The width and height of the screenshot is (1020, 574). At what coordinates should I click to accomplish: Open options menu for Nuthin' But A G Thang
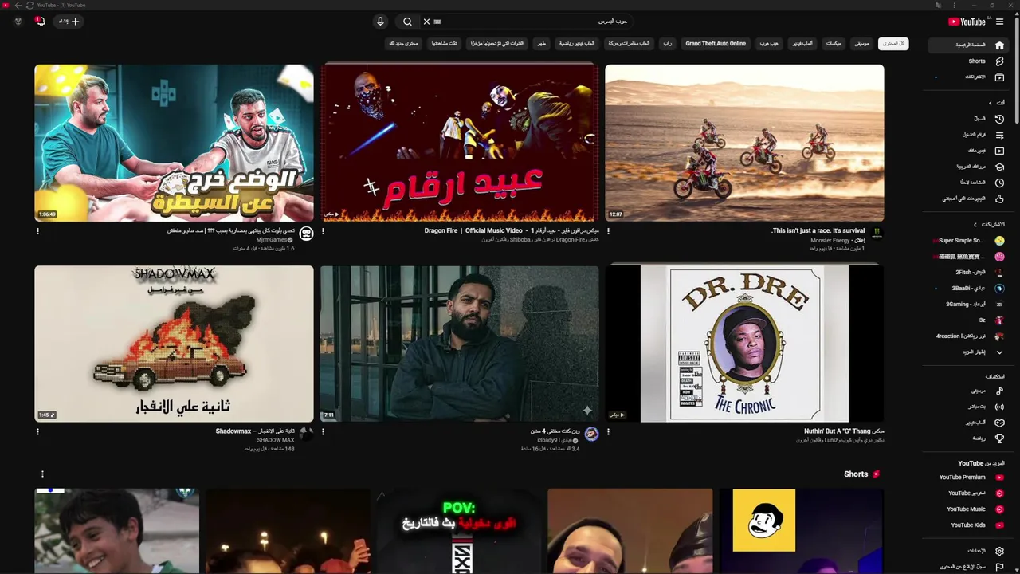tap(608, 432)
